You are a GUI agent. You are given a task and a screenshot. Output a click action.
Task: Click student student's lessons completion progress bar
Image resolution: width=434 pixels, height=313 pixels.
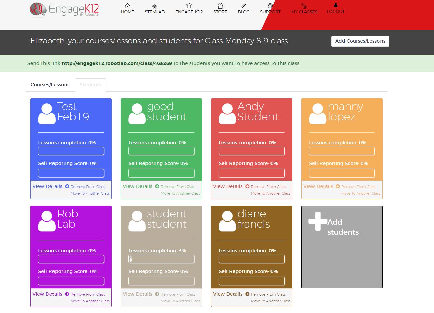coord(161,259)
